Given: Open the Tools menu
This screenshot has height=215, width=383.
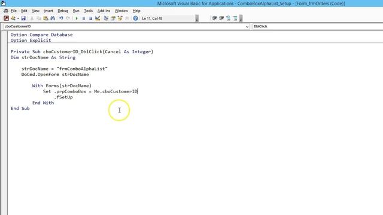Looking at the screenshot, I should 88,11.
